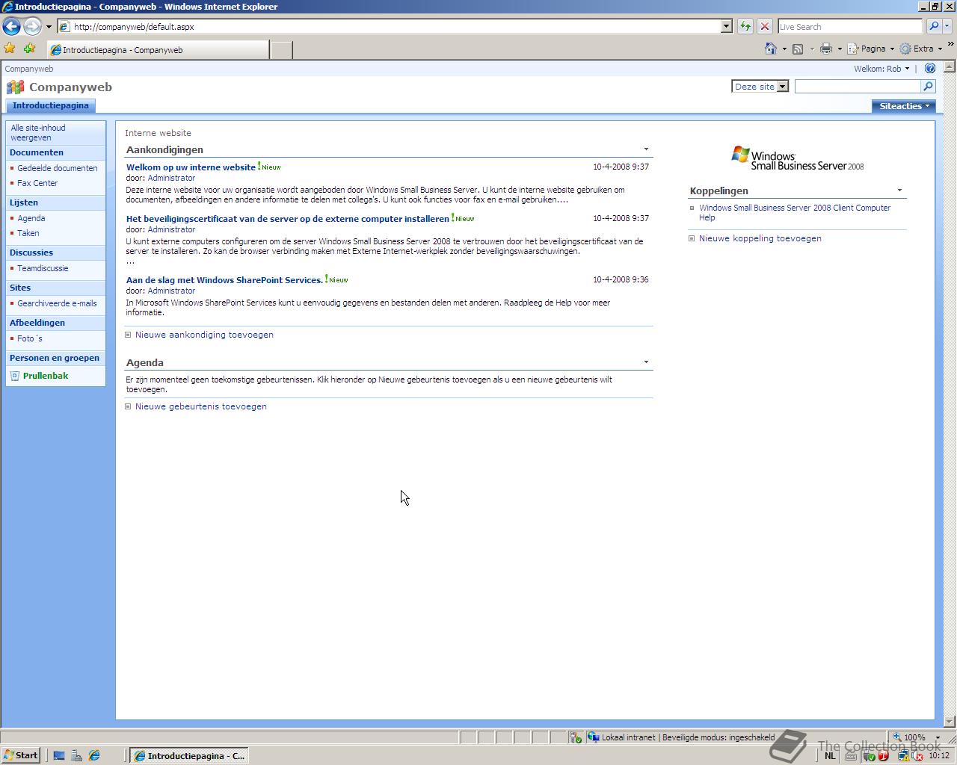Open the recent pages dropdown next to Forward
This screenshot has width=957, height=765.
coord(49,27)
